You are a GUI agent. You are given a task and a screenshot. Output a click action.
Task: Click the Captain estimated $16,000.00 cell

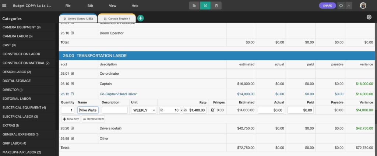click(x=241, y=84)
